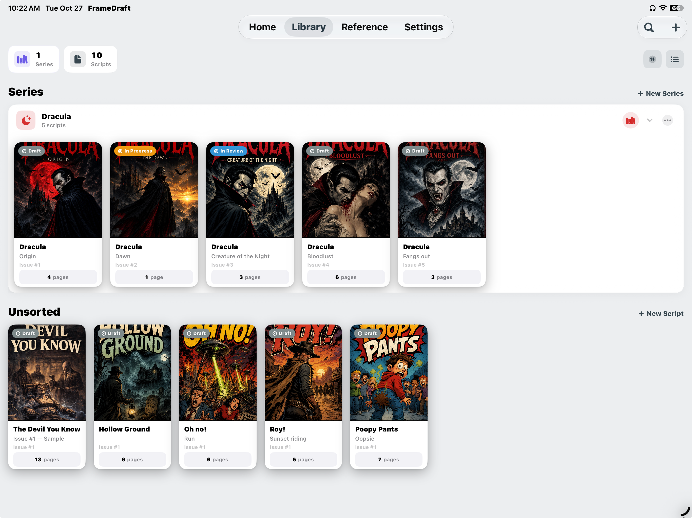This screenshot has width=692, height=518.
Task: Click the sort order arrows icon
Action: pos(652,59)
